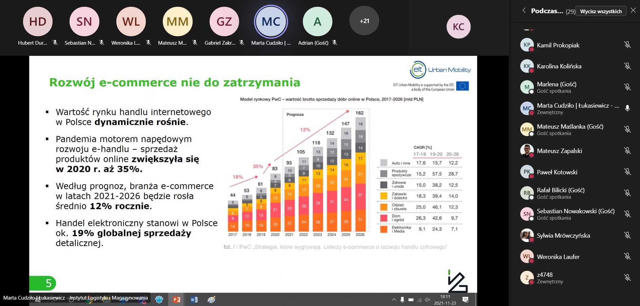This screenshot has height=306, width=640.
Task: Click the Wi-Fi network icon in system tray
Action: tap(419, 300)
